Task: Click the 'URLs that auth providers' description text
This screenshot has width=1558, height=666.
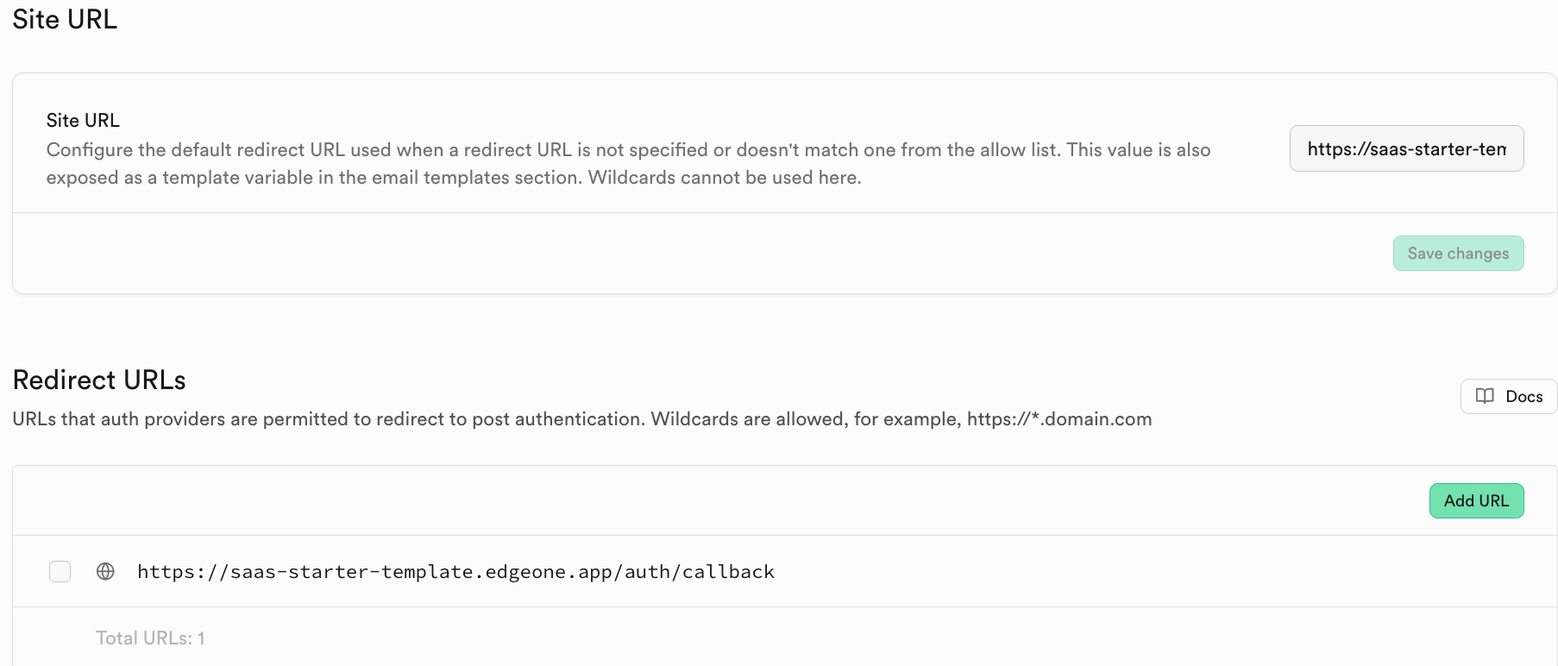Action: [x=328, y=419]
